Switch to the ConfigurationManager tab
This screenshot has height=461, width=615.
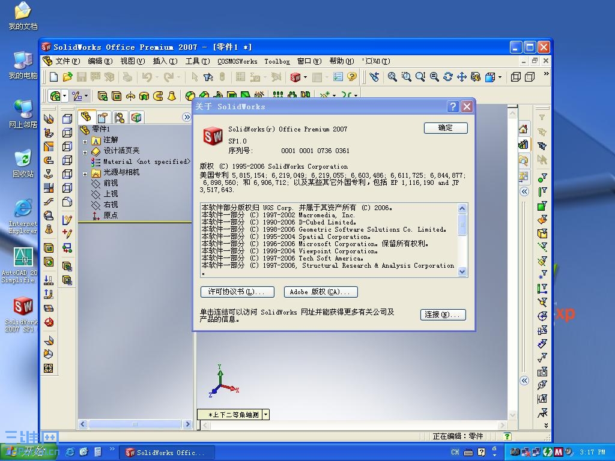point(120,117)
